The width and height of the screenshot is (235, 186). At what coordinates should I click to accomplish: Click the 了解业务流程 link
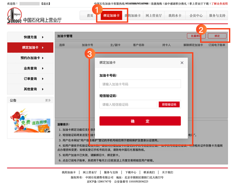[219, 4]
